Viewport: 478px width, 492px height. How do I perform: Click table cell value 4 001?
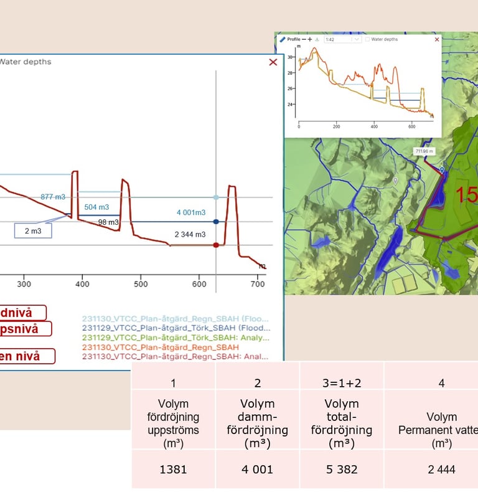[257, 470]
